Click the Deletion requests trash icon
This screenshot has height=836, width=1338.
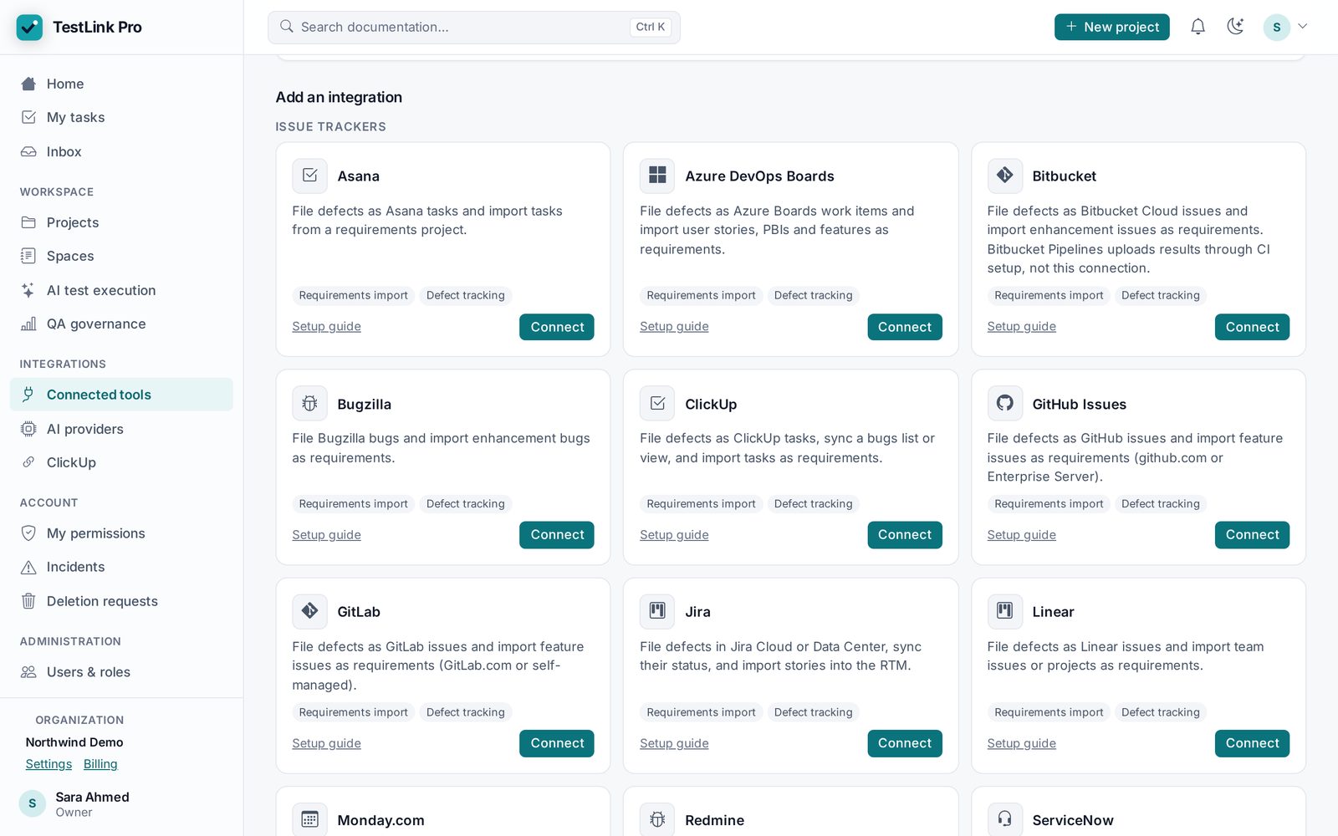click(28, 601)
